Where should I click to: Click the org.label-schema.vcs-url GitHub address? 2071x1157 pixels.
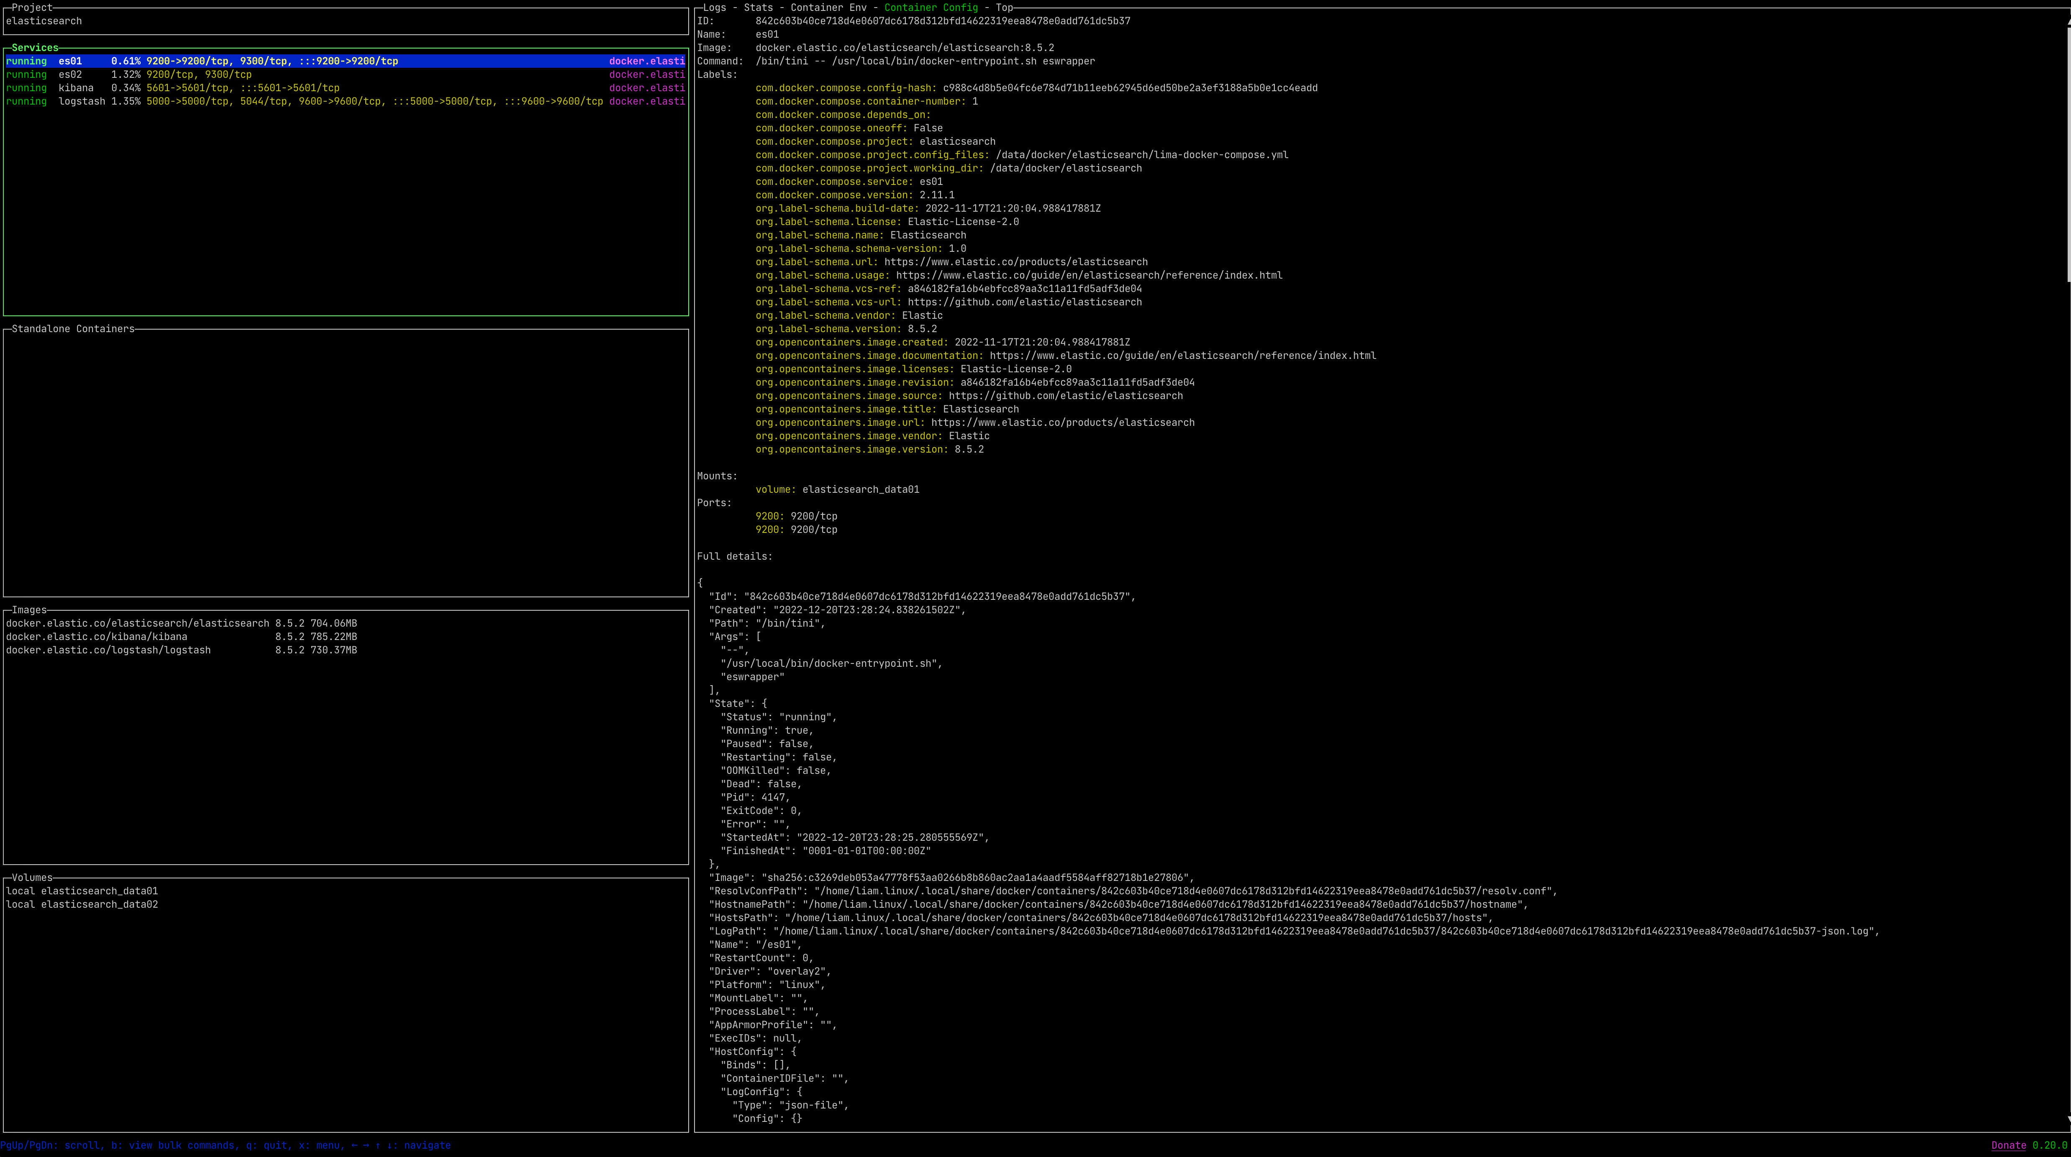1024,302
